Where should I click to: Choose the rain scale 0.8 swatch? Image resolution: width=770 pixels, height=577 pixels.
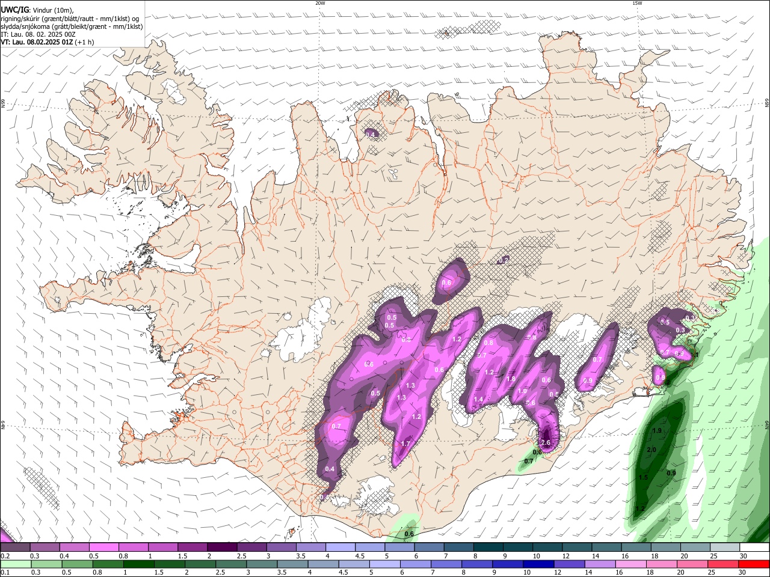[108, 564]
